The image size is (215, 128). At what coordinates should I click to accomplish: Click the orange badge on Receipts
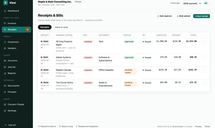click(28, 29)
